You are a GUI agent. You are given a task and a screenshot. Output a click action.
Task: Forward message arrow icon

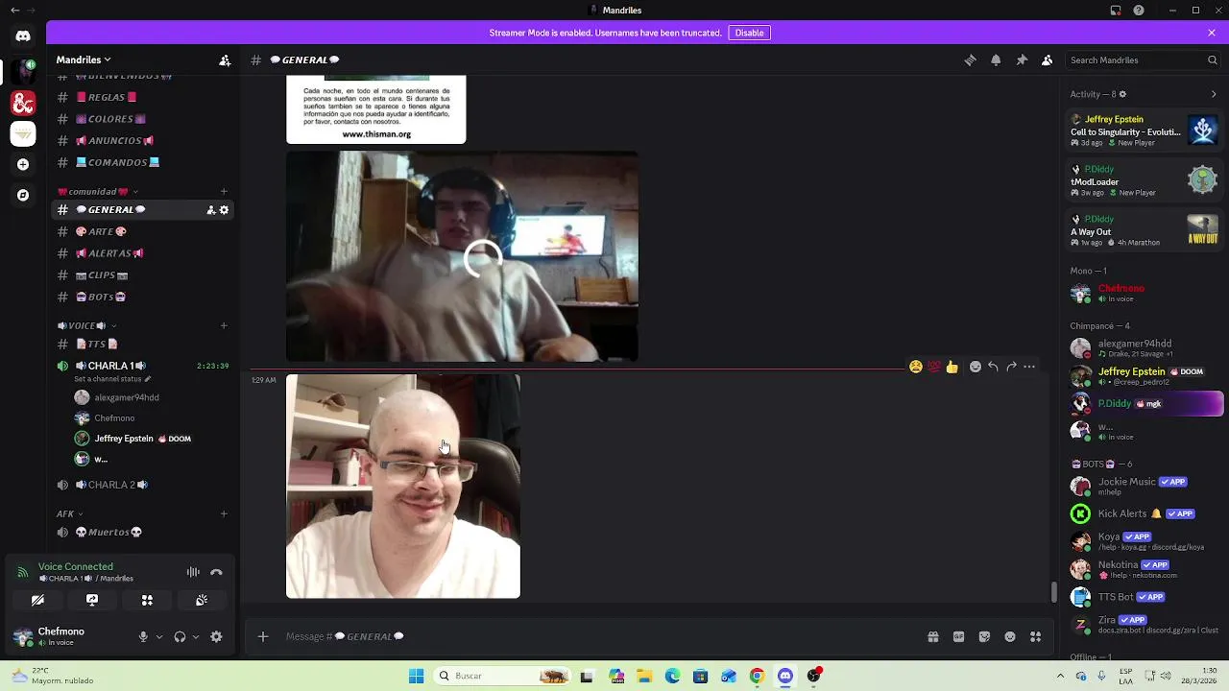pos(1011,367)
